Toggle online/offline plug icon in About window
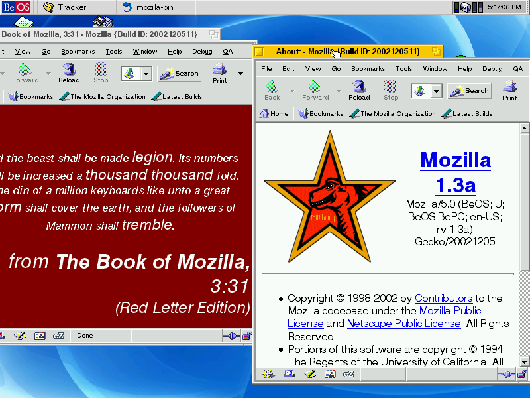This screenshot has width=530, height=398. click(507, 374)
